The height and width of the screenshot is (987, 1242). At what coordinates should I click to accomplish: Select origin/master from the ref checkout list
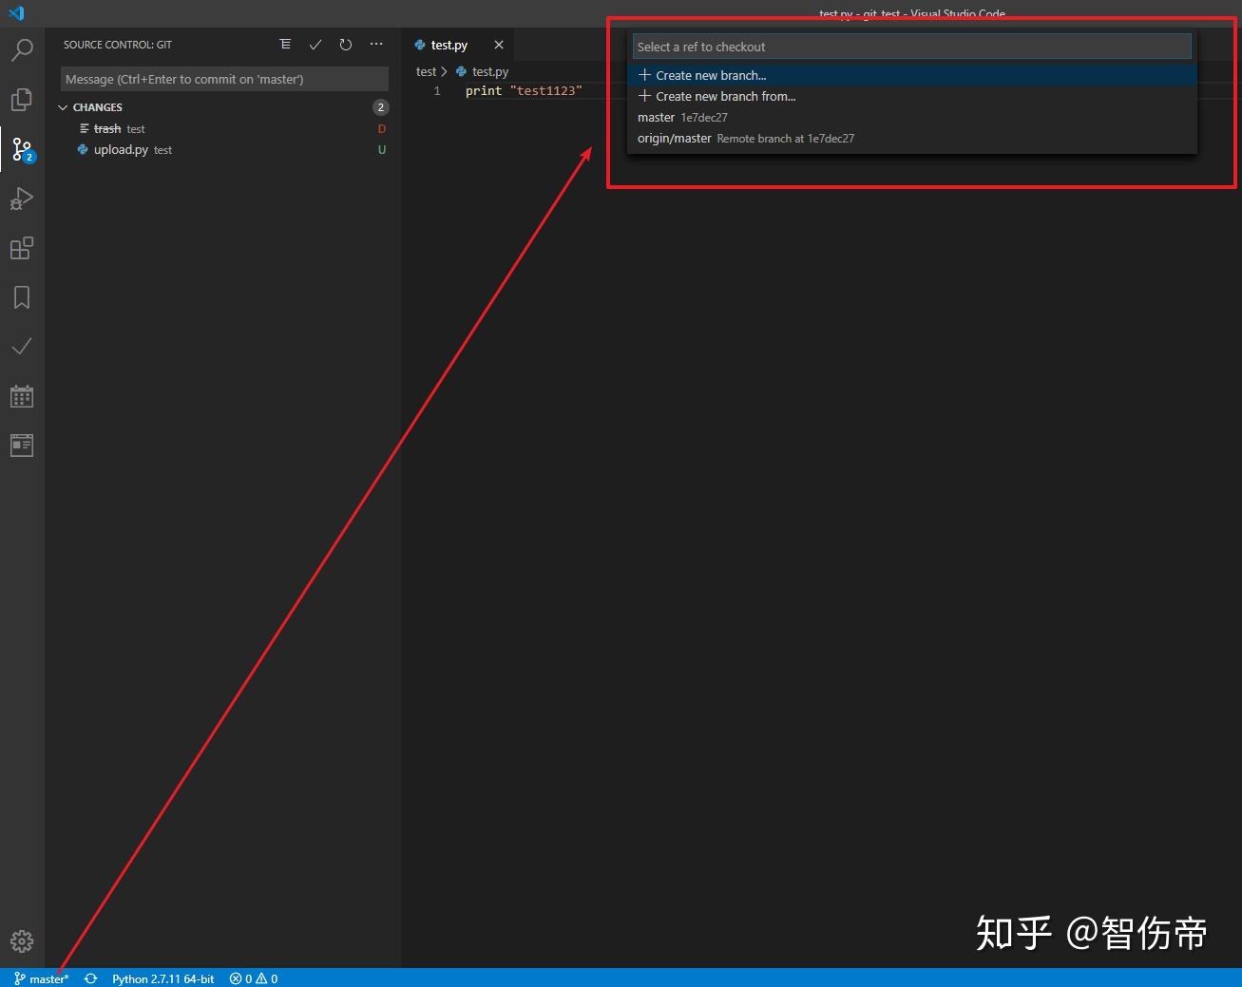pos(675,138)
